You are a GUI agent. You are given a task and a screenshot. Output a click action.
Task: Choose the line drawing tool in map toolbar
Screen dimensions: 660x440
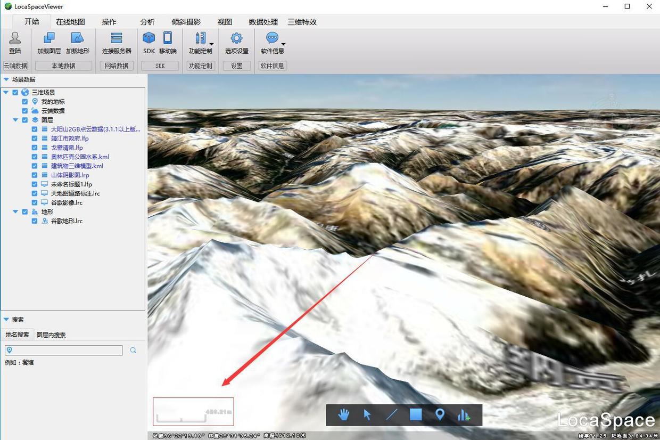(392, 414)
